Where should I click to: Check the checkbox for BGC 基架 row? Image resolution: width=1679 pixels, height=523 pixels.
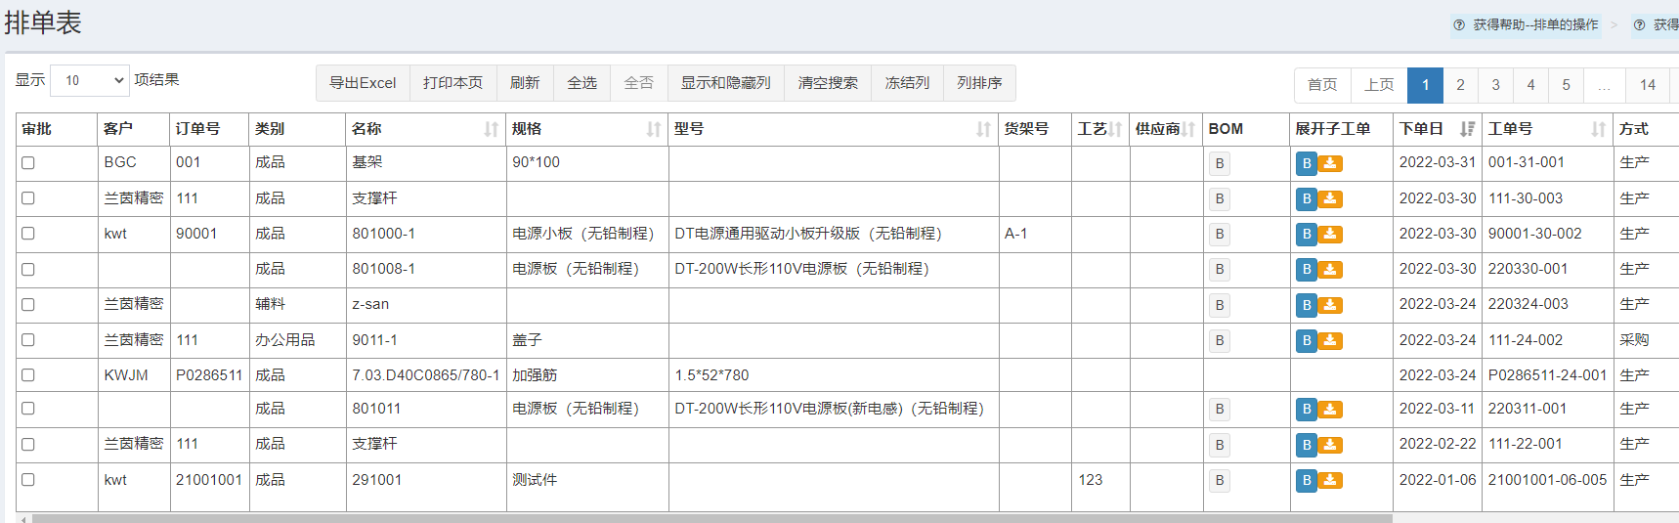tap(28, 163)
